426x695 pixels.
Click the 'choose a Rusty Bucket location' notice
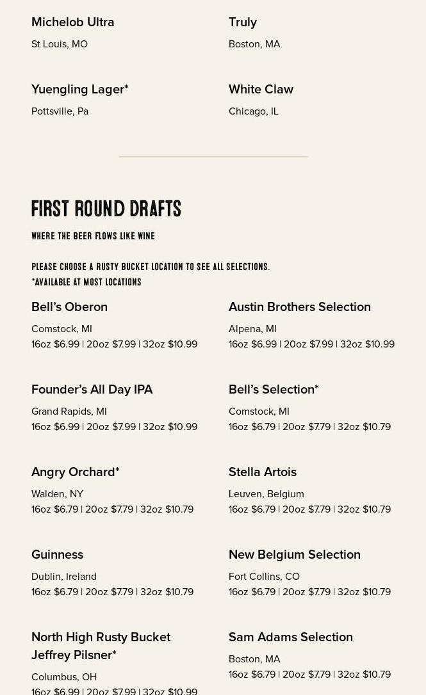[151, 267]
